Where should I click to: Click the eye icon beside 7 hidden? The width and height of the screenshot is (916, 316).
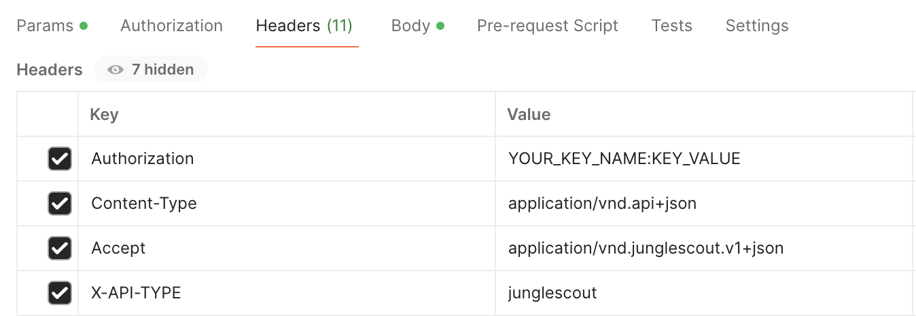click(115, 69)
